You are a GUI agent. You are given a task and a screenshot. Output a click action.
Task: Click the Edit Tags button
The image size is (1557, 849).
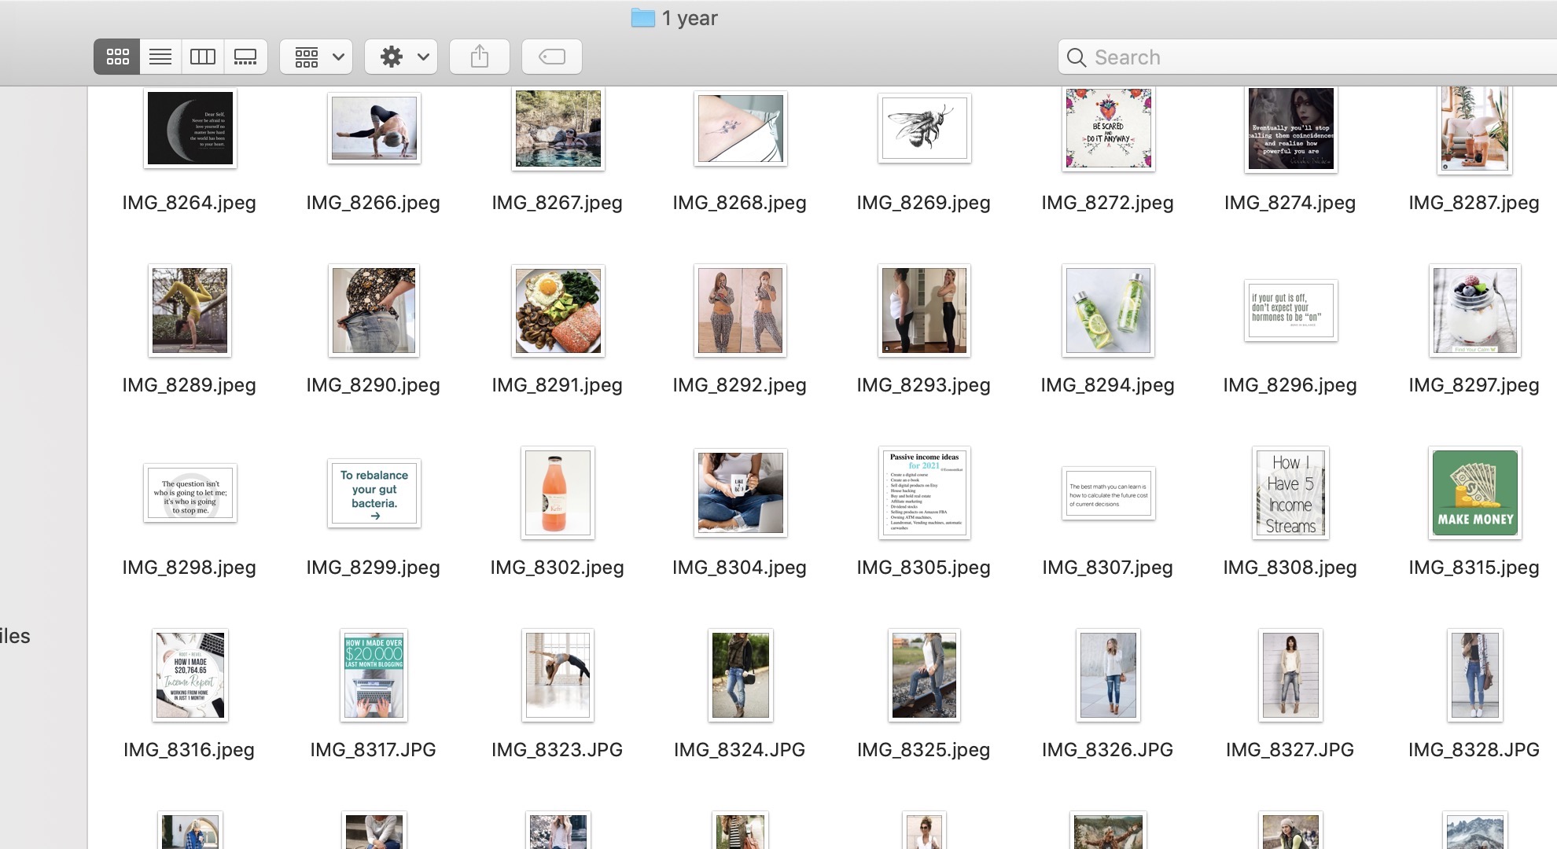pos(552,57)
